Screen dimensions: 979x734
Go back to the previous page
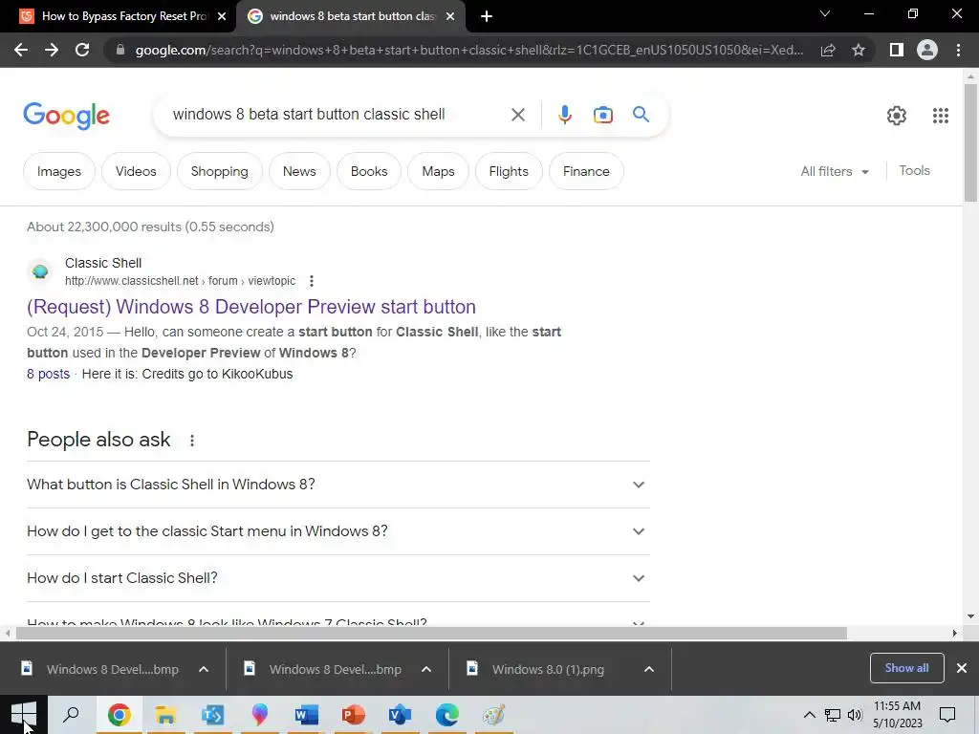(21, 50)
